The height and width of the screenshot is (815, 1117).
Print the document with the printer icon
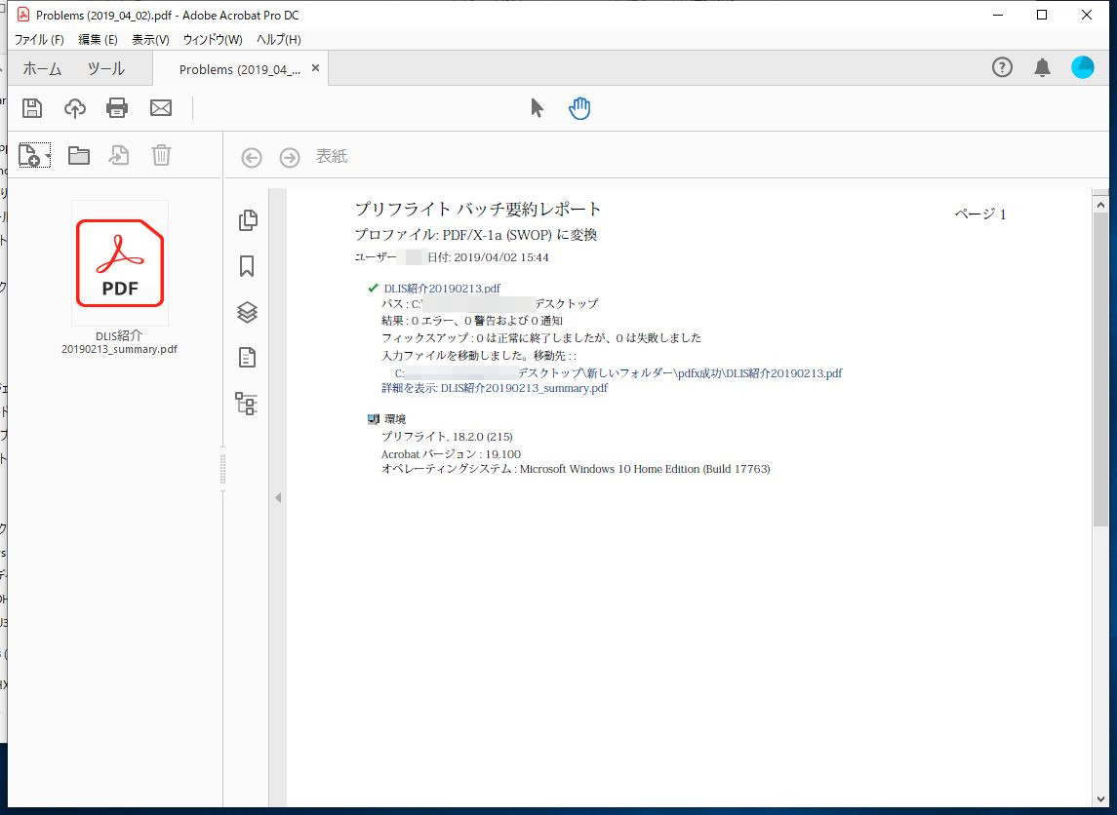coord(117,108)
